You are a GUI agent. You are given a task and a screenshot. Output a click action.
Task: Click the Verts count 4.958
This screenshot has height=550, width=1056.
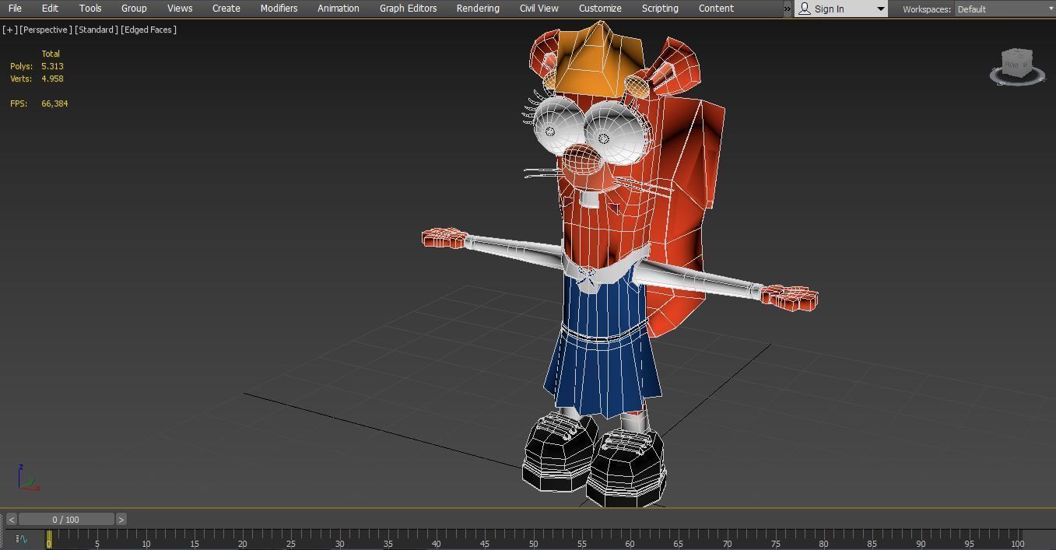coord(52,79)
